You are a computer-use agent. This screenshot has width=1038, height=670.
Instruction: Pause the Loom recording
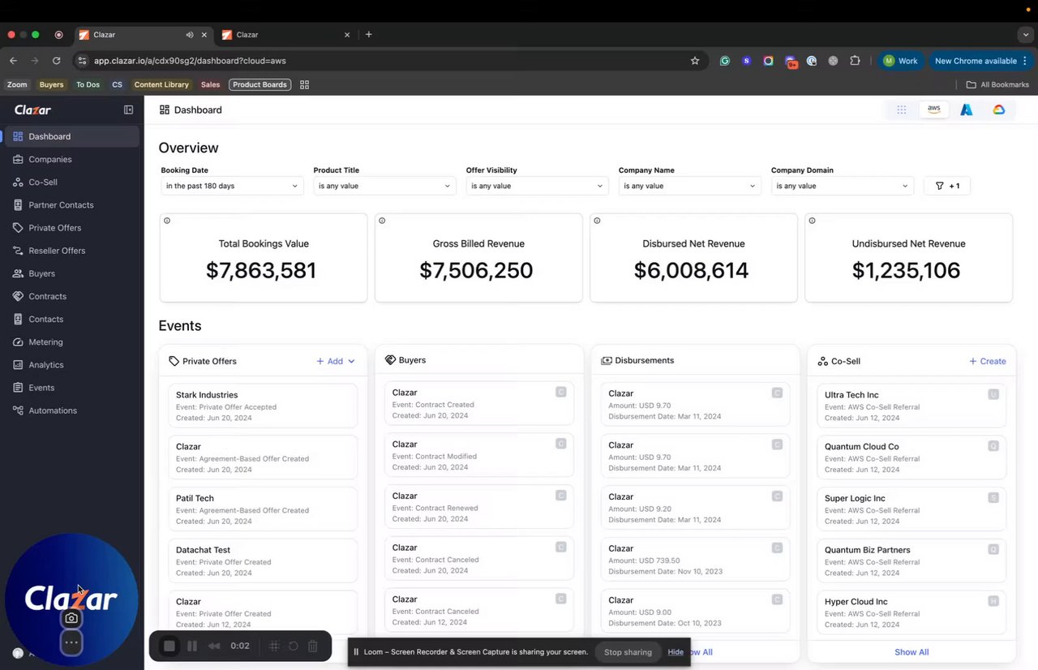pyautogui.click(x=192, y=646)
